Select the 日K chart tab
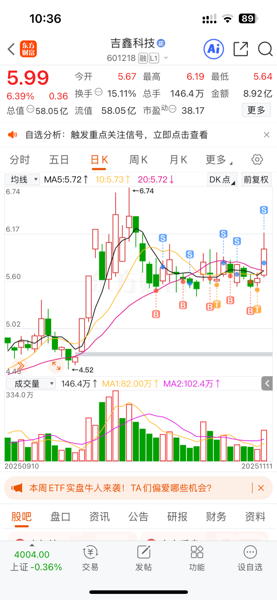This screenshot has width=277, height=600. [99, 160]
